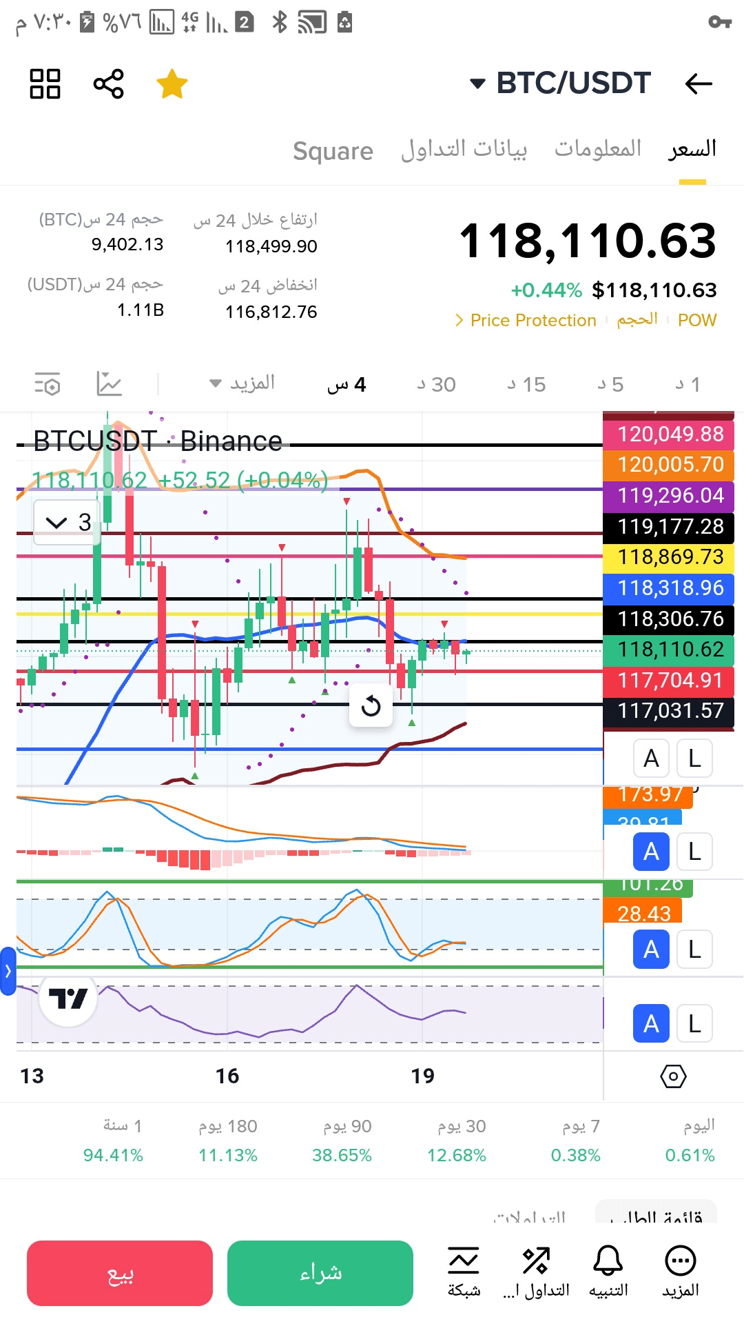
Task: Collapse the indicator legend showing 3
Action: (x=68, y=522)
